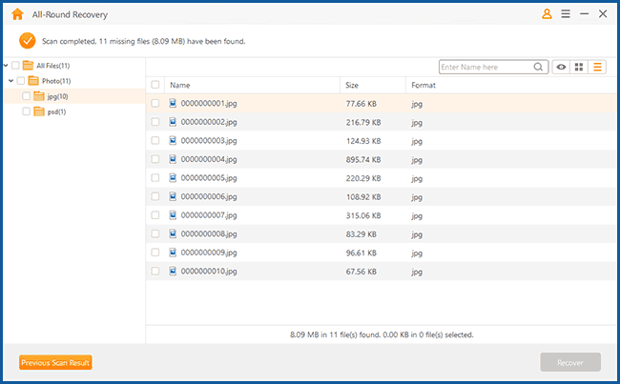The width and height of the screenshot is (620, 384).
Task: Open the hamburger menu in title bar
Action: tap(566, 14)
